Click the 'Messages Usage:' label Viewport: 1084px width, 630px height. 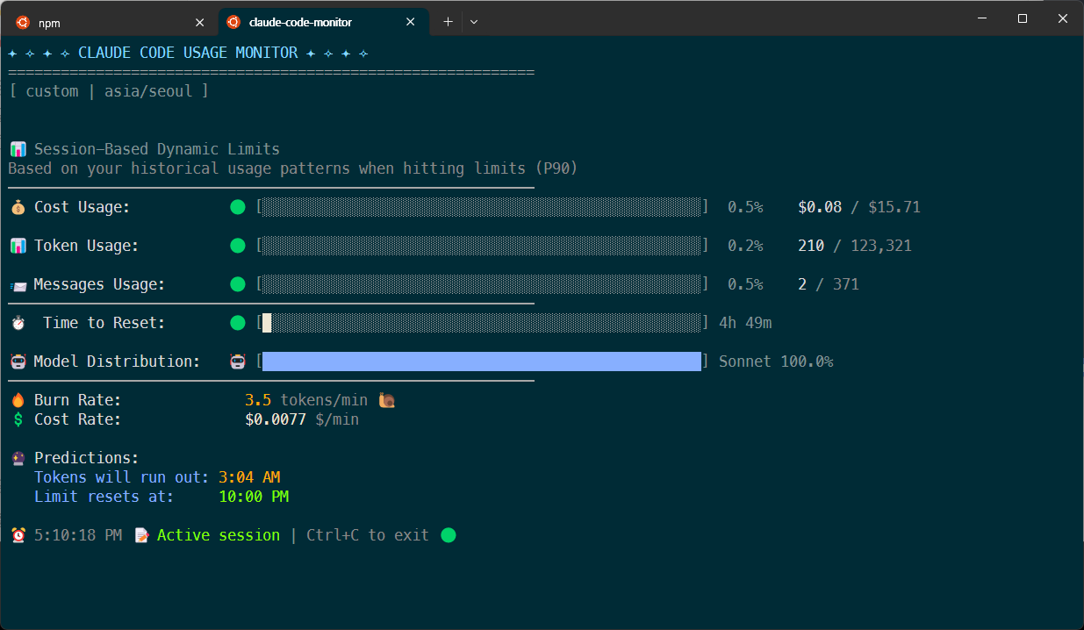coord(99,285)
